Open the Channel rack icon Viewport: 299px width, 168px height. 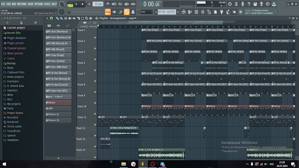196,12
